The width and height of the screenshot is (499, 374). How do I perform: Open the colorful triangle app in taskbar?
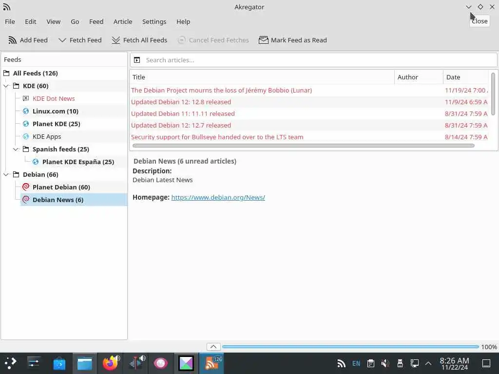coord(186,363)
